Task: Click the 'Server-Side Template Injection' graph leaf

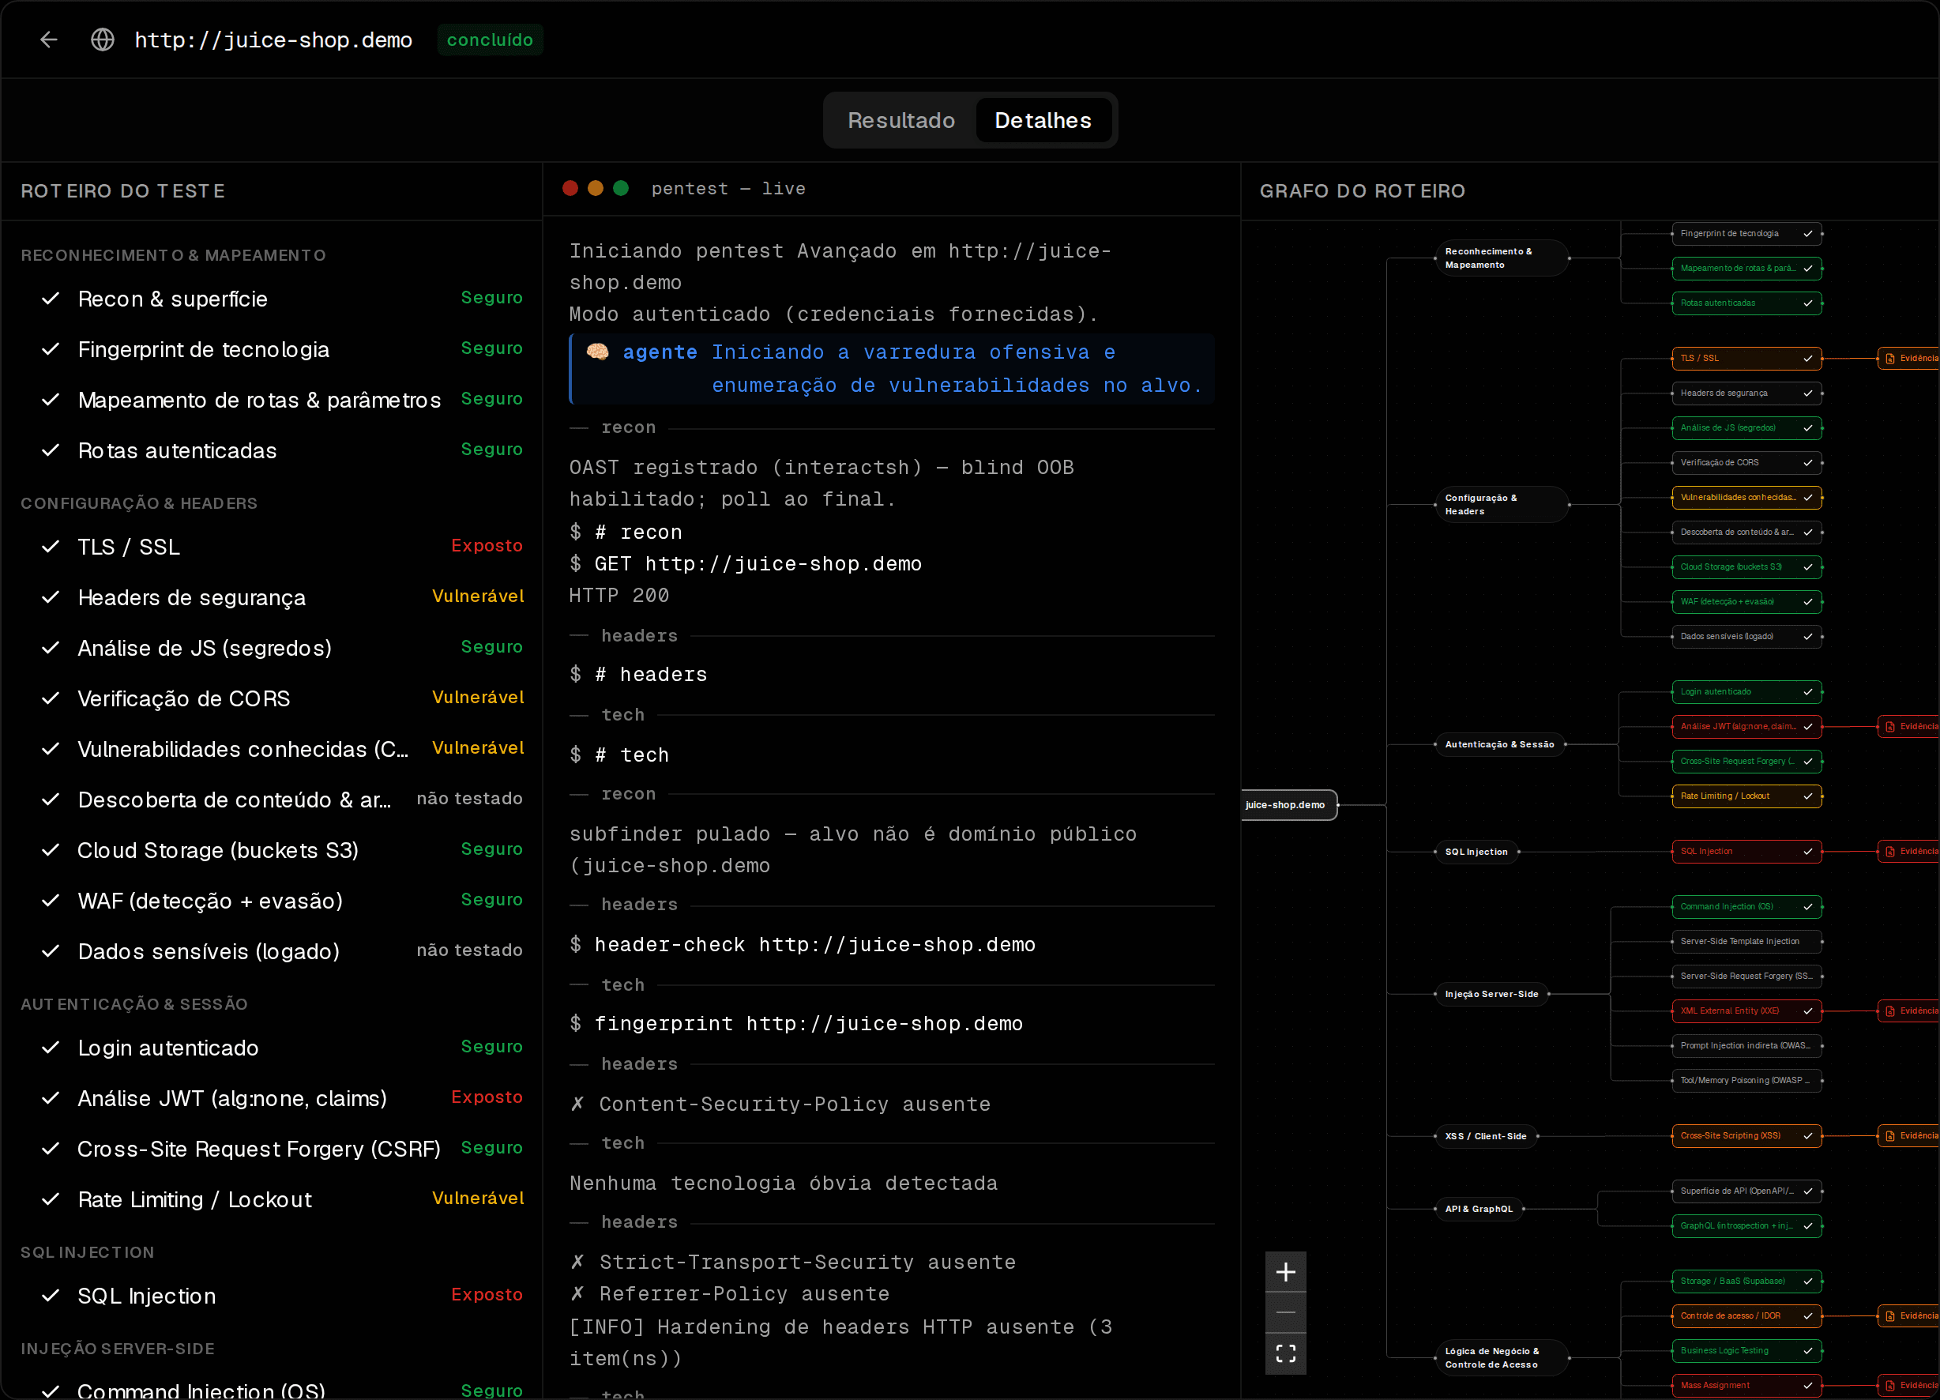Action: tap(1746, 941)
